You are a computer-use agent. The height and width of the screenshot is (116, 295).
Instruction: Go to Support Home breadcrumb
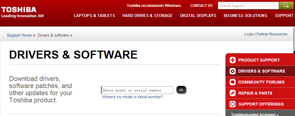(19, 35)
